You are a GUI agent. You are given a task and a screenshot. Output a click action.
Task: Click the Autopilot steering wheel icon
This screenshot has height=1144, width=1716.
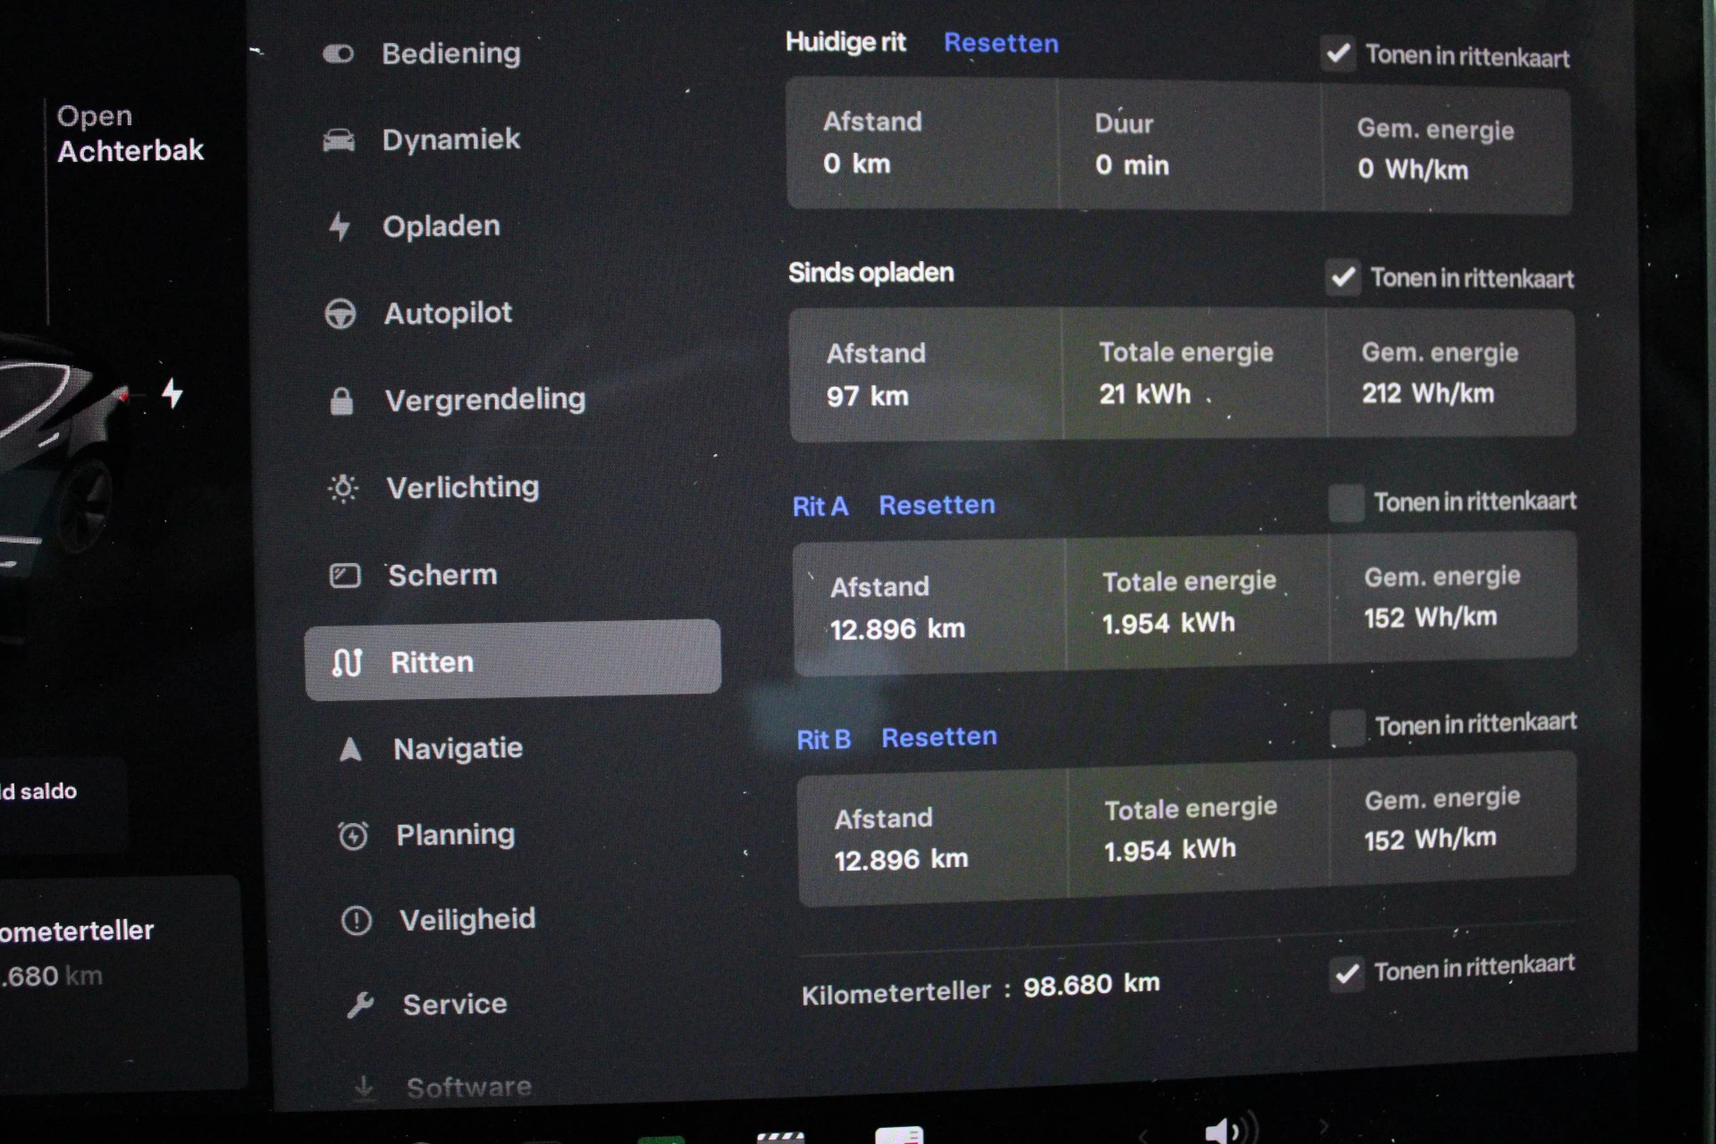click(341, 314)
